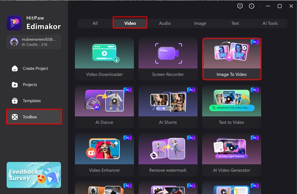Open Projects from the sidebar

[29, 85]
